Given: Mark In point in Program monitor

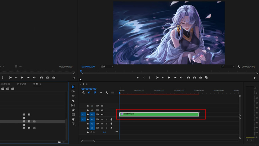Looking at the screenshot, I should coord(144,78).
